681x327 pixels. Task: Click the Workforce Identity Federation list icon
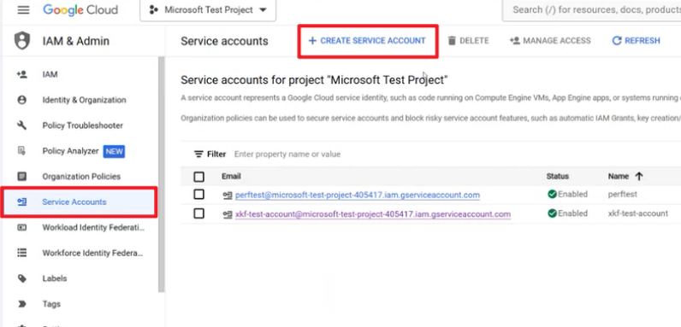point(21,253)
